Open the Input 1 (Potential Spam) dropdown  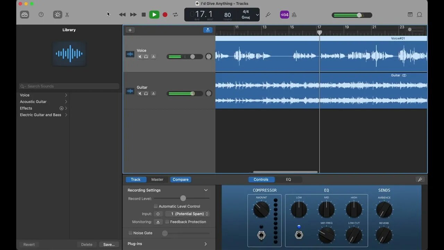[188, 214]
